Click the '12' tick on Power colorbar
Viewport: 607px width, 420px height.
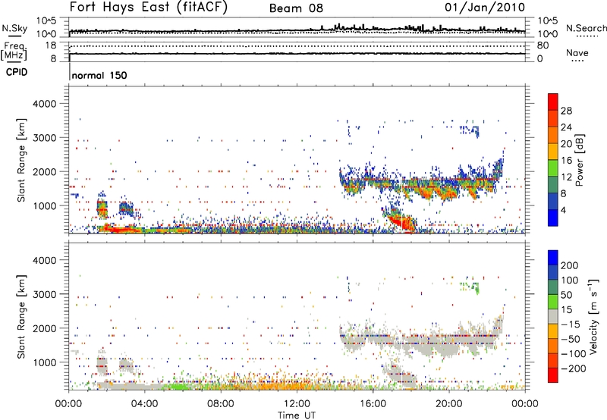click(566, 177)
